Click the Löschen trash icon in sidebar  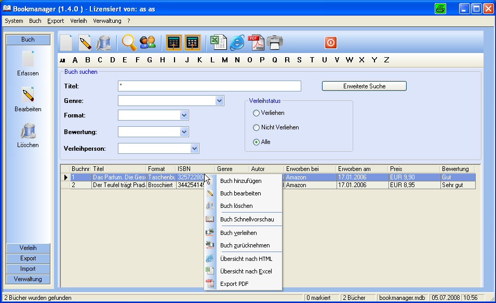[x=28, y=132]
